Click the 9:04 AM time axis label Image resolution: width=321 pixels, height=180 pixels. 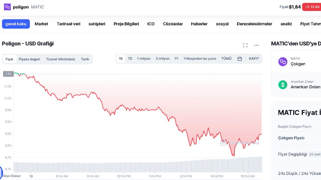(93, 176)
